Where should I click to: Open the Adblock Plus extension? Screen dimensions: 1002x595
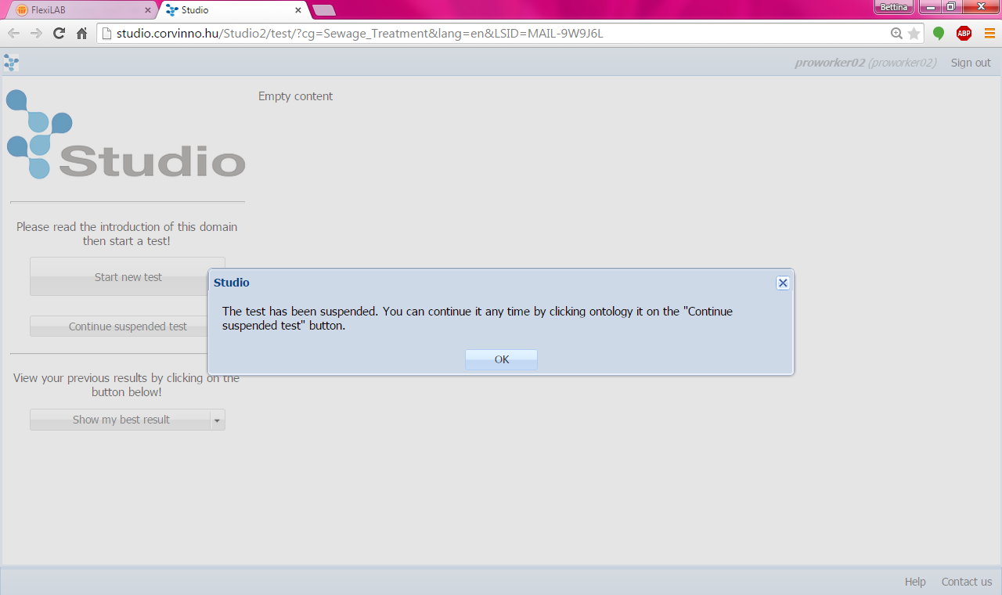(964, 33)
